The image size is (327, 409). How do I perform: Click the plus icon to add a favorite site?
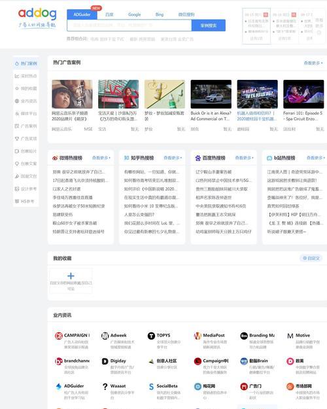71,276
